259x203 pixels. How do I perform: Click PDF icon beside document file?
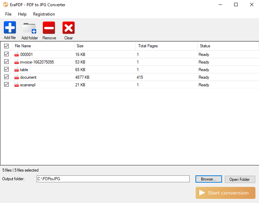(x=17, y=77)
